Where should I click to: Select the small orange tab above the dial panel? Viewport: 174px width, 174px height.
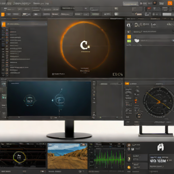point(127,84)
